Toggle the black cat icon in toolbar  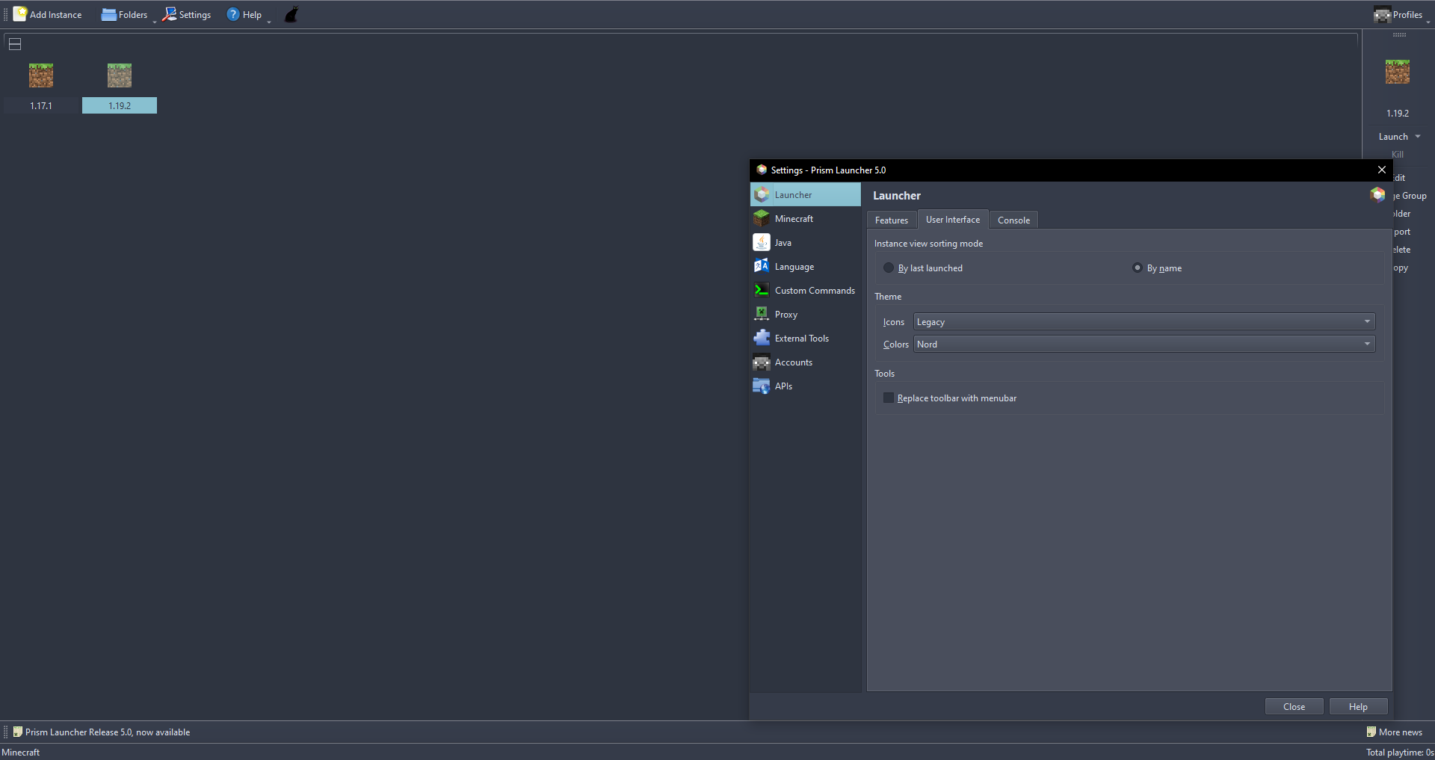tap(291, 14)
